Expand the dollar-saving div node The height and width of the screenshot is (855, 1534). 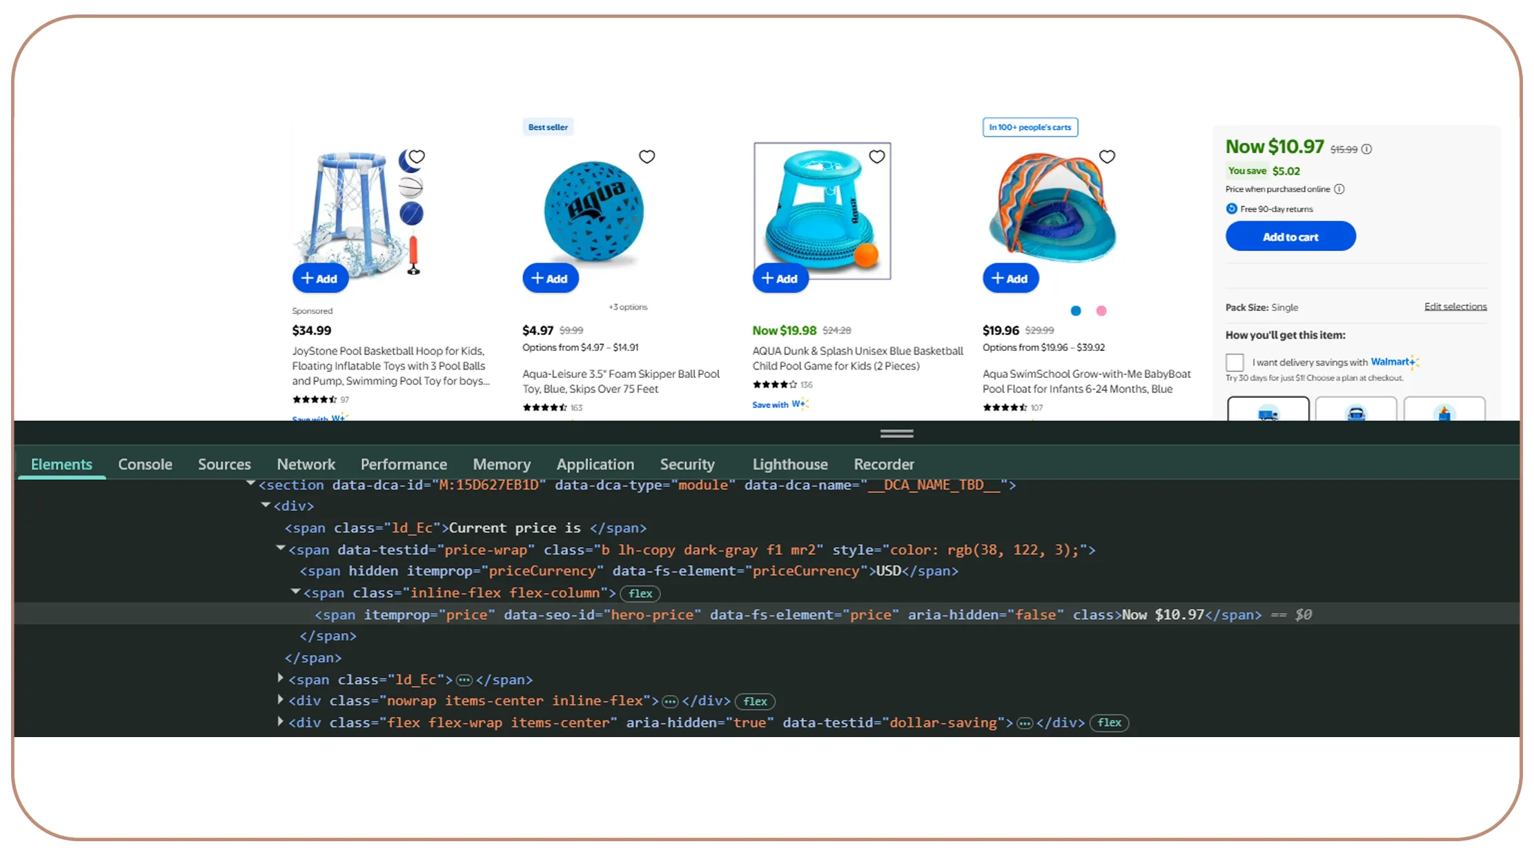(280, 722)
